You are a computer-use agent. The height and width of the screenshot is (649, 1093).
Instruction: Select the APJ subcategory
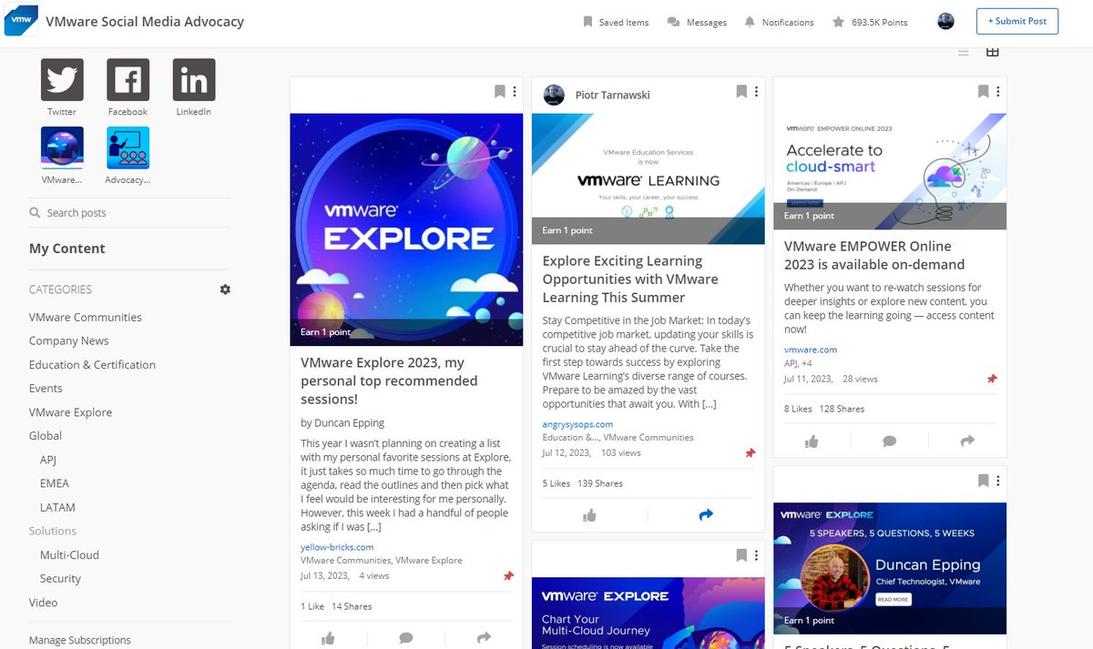pyautogui.click(x=48, y=460)
